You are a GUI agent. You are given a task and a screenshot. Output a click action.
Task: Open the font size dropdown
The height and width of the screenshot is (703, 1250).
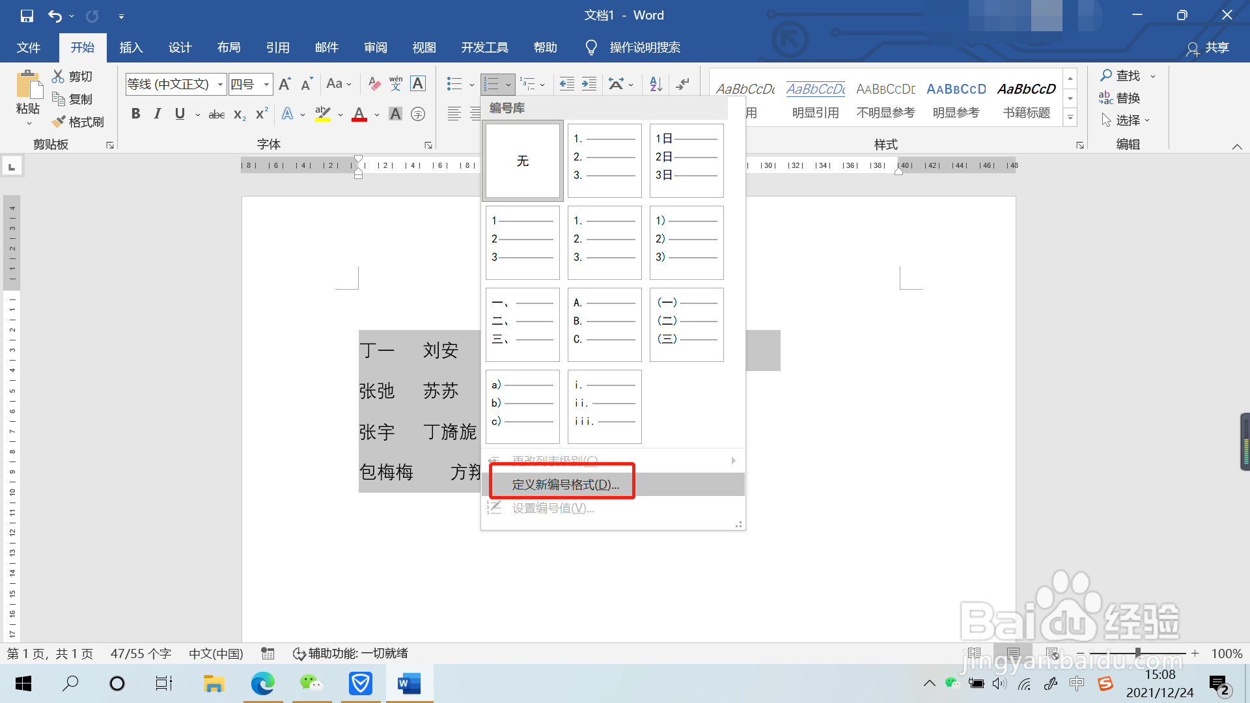click(266, 84)
